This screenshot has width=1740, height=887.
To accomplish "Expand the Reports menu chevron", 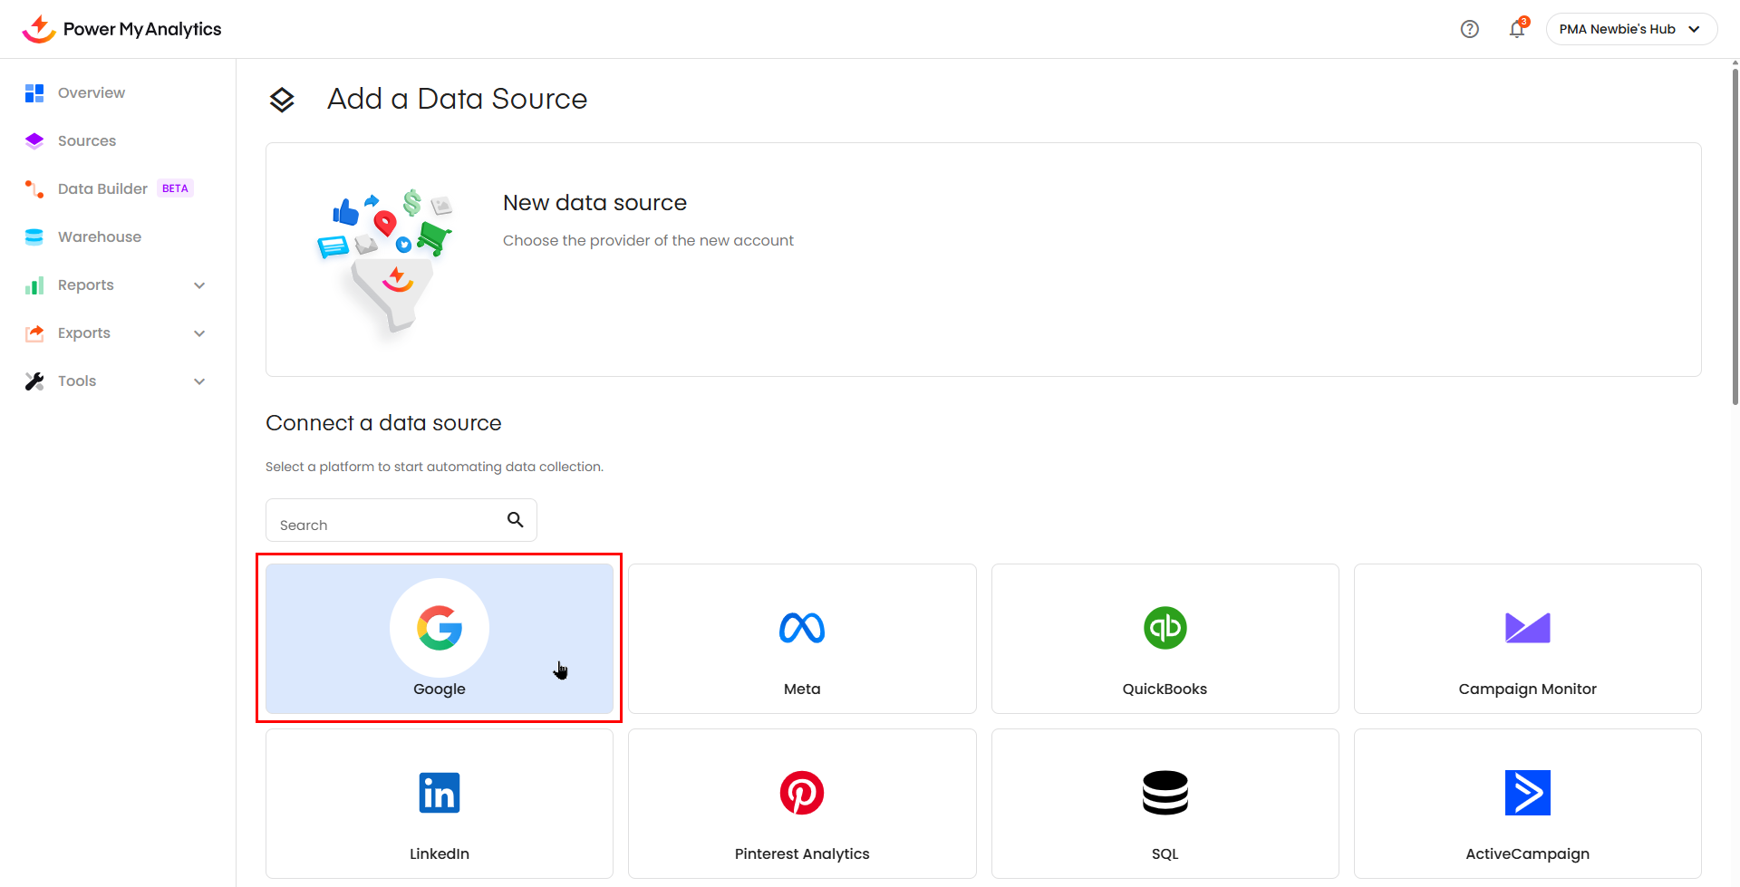I will click(x=199, y=285).
